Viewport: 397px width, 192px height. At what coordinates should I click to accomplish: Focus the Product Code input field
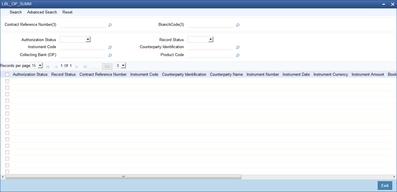click(210, 55)
